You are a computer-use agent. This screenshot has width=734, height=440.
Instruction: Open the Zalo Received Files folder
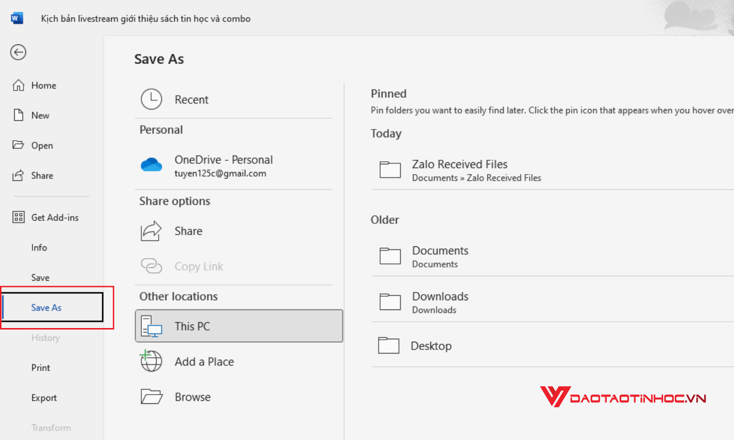tap(459, 170)
